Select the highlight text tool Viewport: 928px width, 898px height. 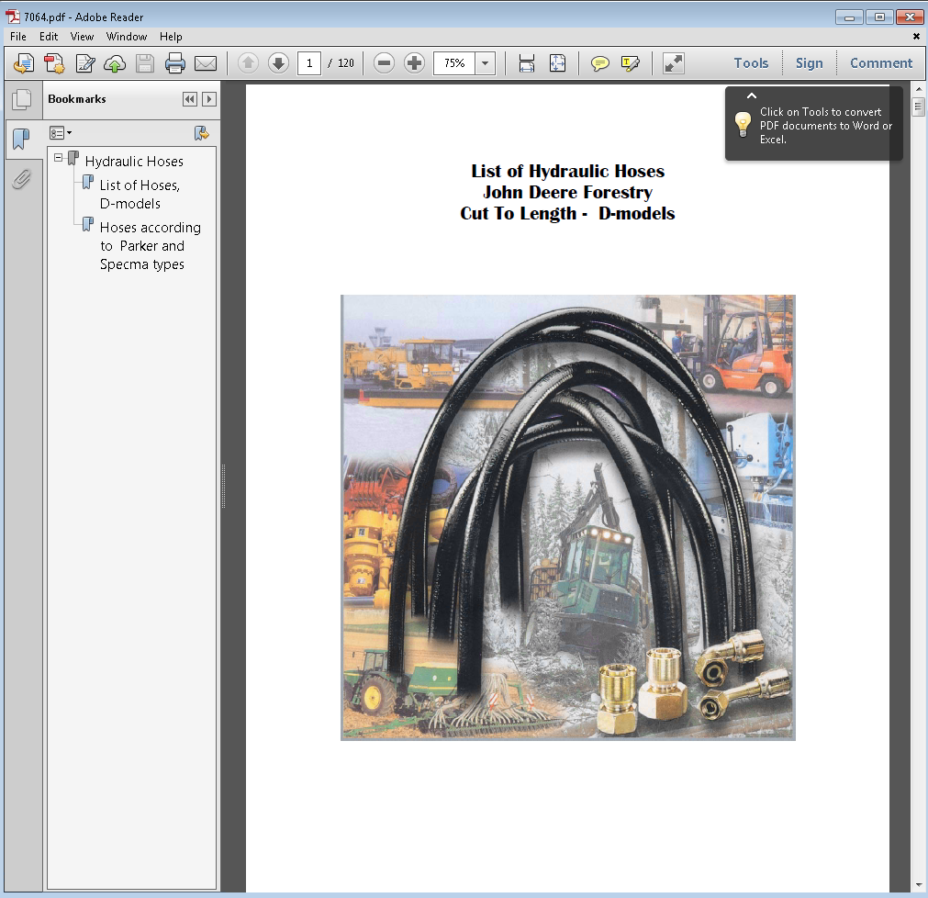click(631, 63)
